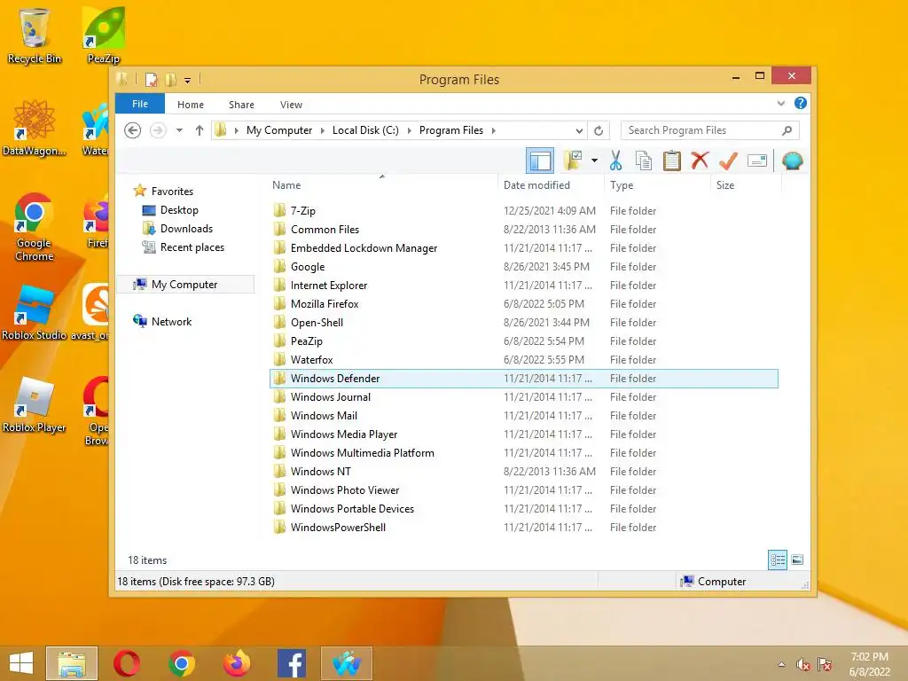Click quick access New Folder icon in title bar
The image size is (908, 681).
[170, 79]
